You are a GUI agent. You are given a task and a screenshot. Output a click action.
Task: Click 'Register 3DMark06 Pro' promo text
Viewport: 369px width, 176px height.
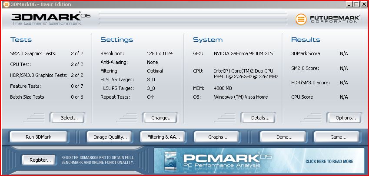[97, 160]
